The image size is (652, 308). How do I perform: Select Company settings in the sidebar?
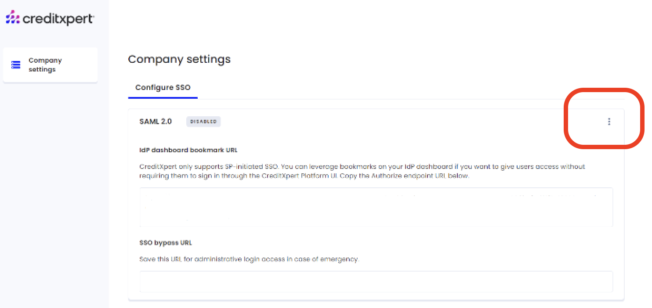tap(50, 65)
